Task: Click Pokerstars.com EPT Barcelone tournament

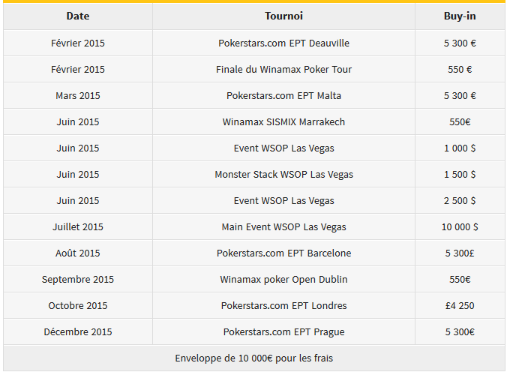Action: point(283,253)
